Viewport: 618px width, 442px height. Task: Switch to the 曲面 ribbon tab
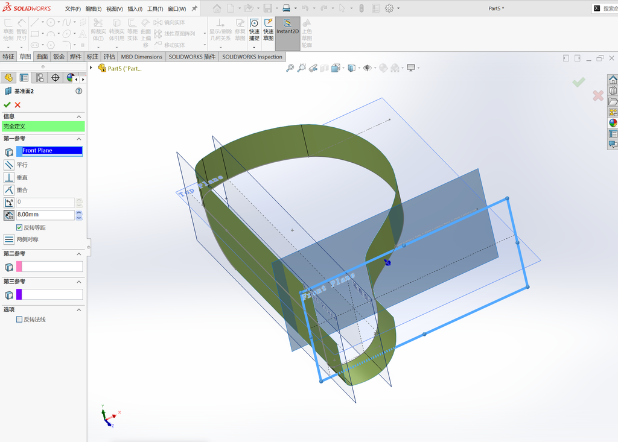42,57
